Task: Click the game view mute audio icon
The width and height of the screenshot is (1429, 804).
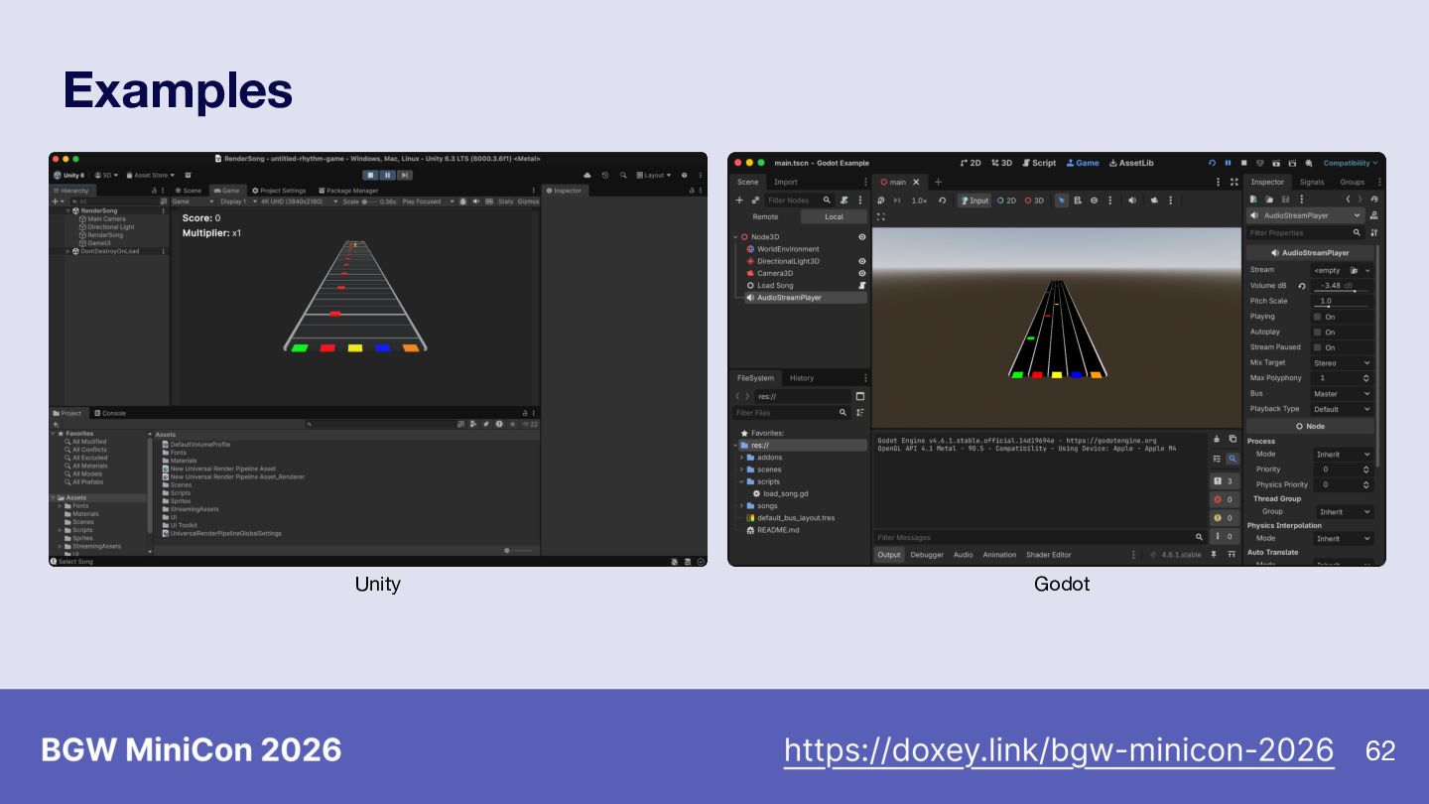Action: coord(1132,201)
